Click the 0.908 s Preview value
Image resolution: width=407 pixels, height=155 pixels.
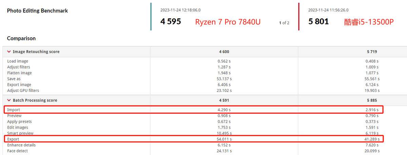coord(224,116)
